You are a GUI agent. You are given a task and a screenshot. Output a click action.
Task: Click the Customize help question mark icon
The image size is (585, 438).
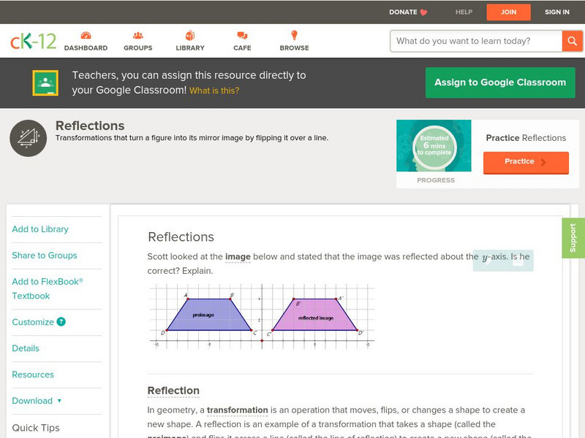61,322
